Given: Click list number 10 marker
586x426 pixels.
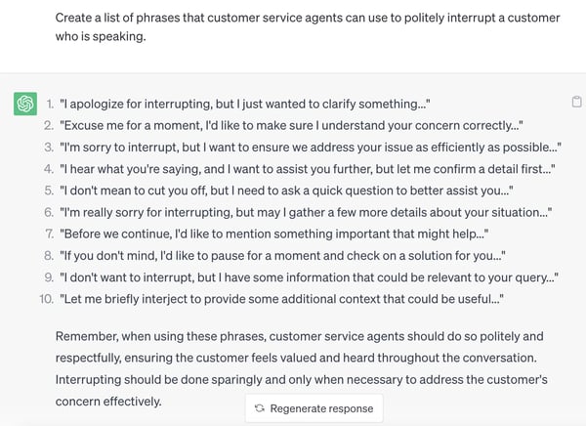Looking at the screenshot, I should 45,298.
